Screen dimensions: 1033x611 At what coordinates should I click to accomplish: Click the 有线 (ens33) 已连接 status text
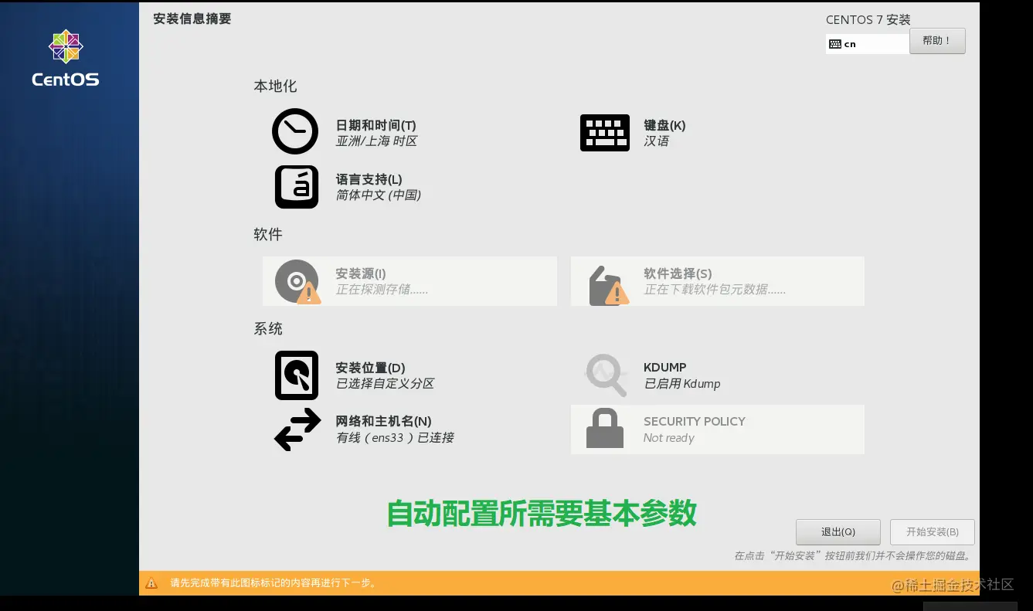(395, 438)
